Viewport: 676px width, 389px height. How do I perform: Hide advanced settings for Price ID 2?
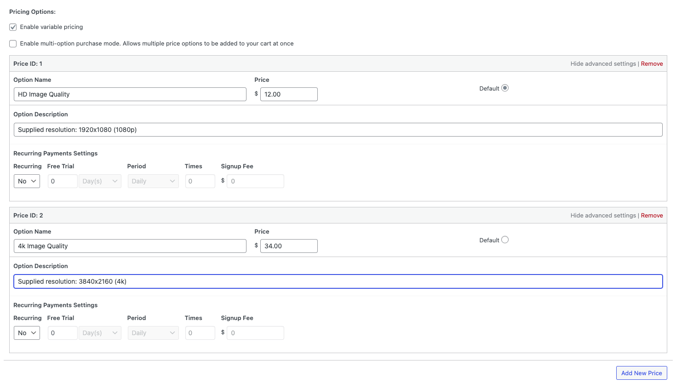[x=603, y=216]
